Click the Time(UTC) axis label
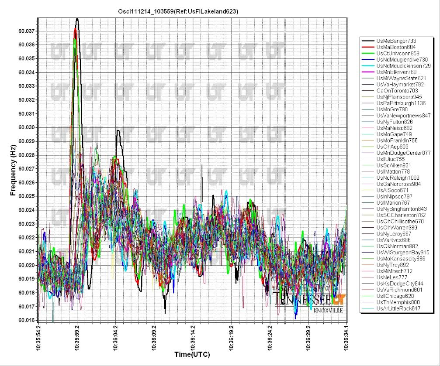This screenshot has height=366, width=440. pyautogui.click(x=194, y=353)
